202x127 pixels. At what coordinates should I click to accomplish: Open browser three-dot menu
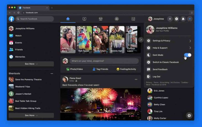(192, 13)
